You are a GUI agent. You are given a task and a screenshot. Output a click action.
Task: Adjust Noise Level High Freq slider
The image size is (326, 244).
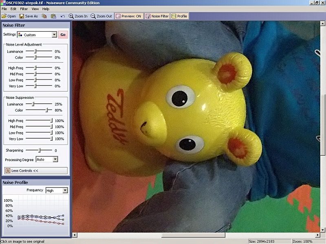(x=35, y=68)
